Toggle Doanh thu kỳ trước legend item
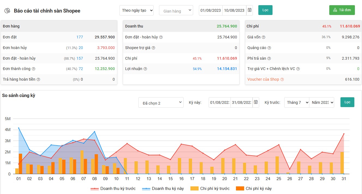 tap(113, 189)
